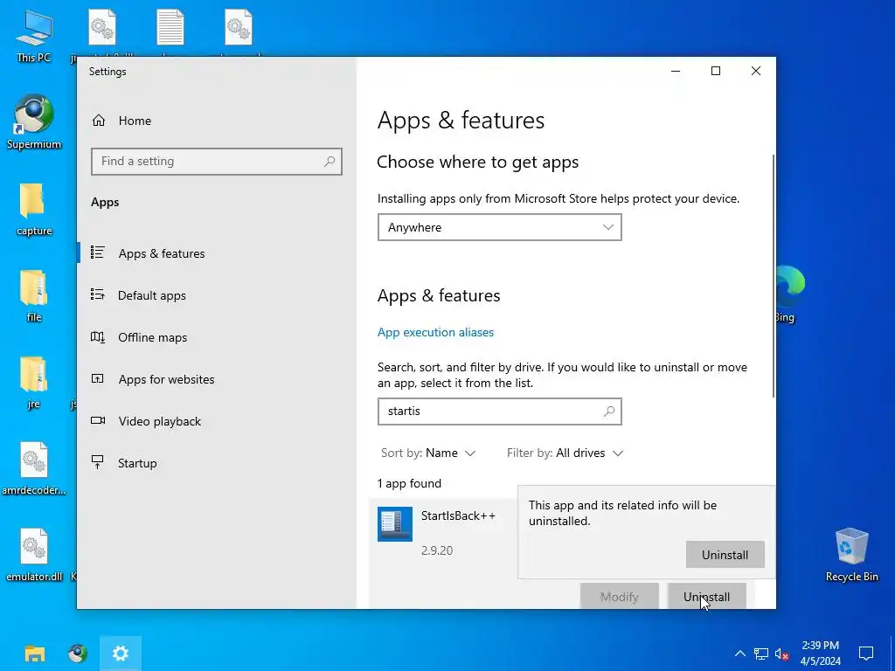The height and width of the screenshot is (671, 895).
Task: Open the notification center
Action: [x=866, y=654]
